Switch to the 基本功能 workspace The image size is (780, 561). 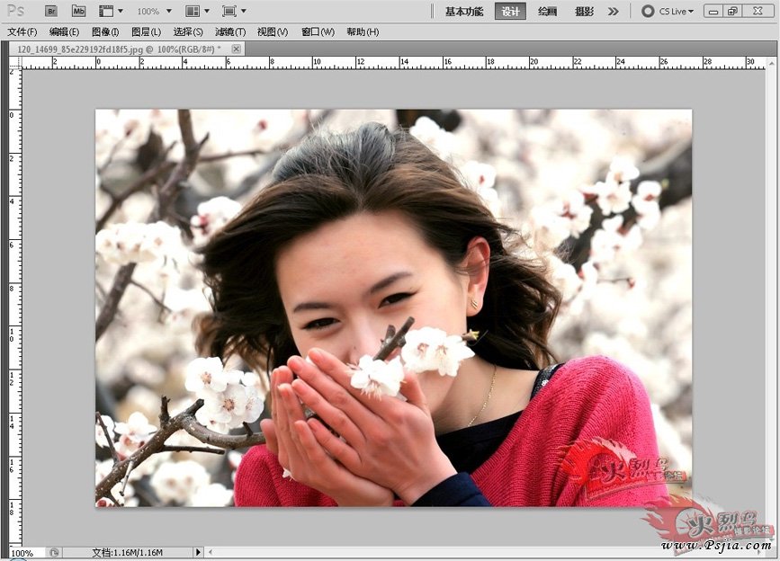pyautogui.click(x=464, y=11)
